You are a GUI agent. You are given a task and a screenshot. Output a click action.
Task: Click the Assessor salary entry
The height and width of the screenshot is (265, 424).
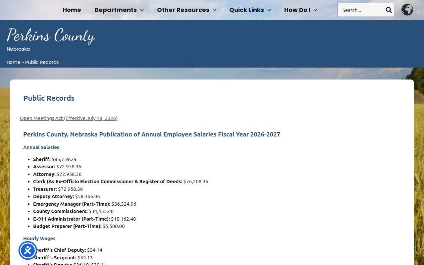(x=57, y=167)
